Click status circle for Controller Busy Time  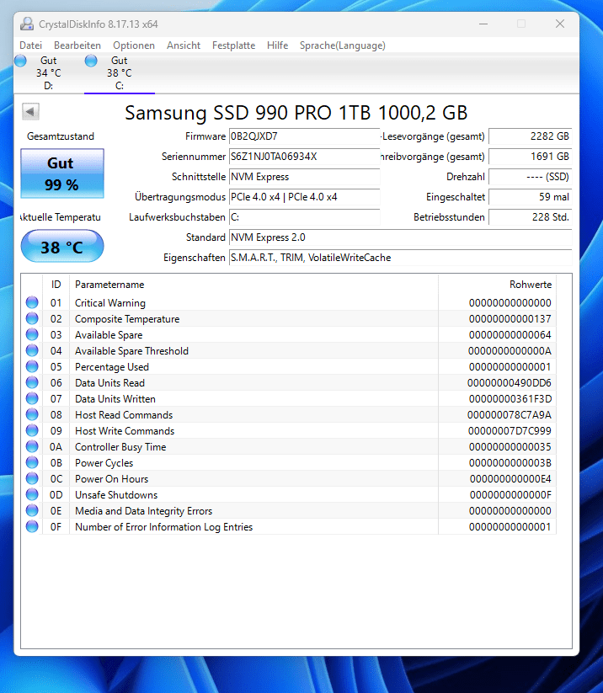coord(32,446)
